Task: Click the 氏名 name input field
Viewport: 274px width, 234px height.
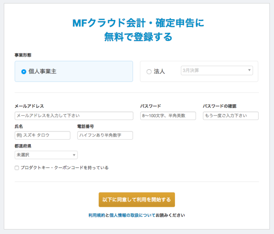Action: 43,135
